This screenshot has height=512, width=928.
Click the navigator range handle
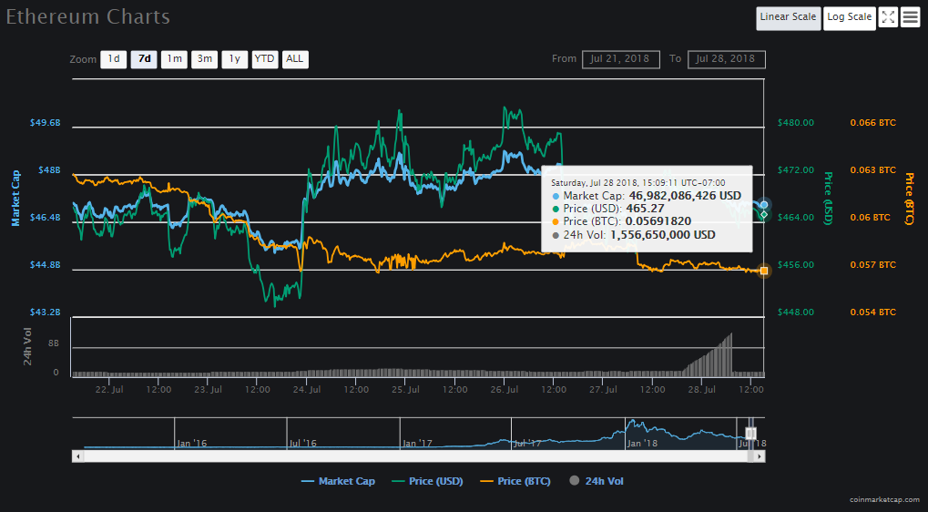pos(750,434)
